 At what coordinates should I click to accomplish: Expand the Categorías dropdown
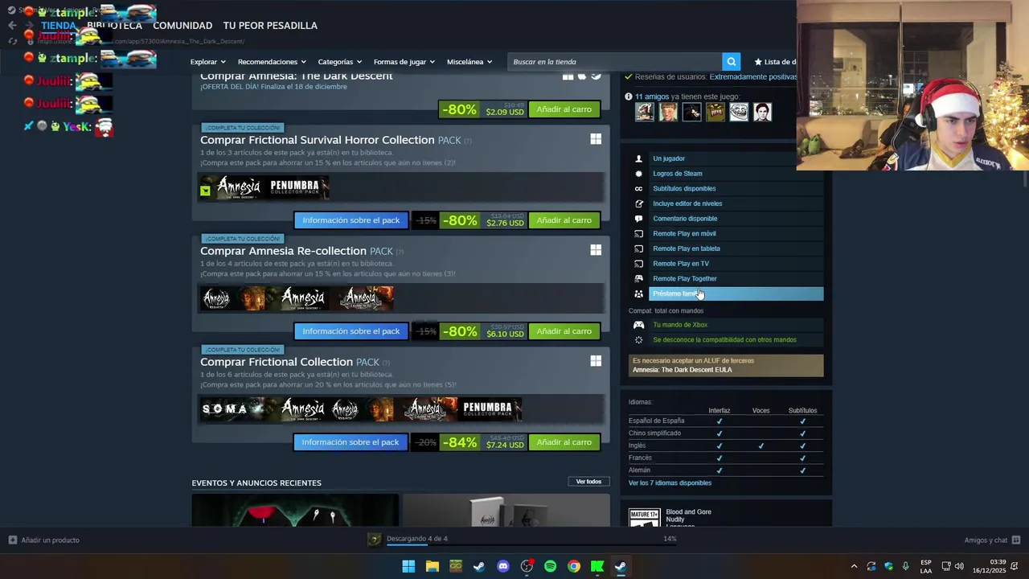(x=339, y=62)
